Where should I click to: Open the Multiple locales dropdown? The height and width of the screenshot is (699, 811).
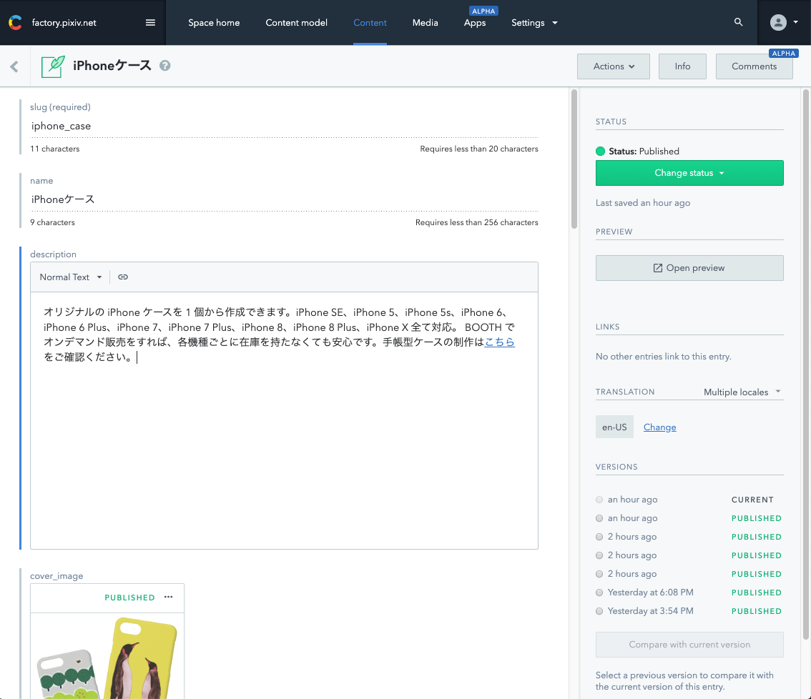click(742, 392)
